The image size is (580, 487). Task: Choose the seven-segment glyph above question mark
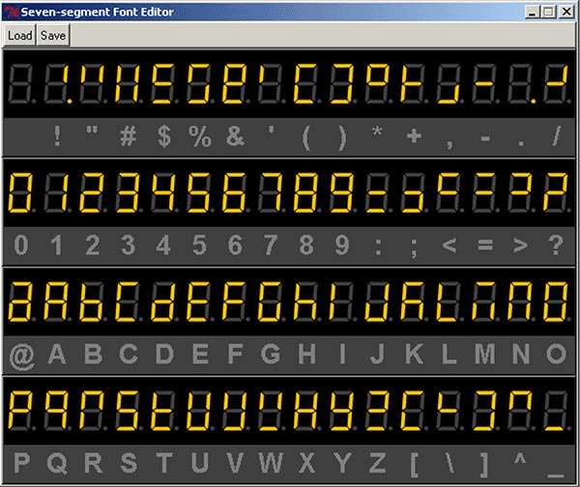[x=555, y=193]
